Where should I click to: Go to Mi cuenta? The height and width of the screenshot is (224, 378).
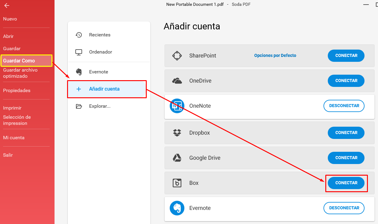point(14,138)
